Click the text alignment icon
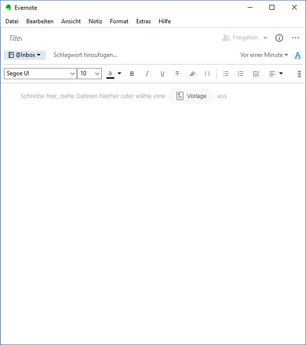 tap(272, 74)
